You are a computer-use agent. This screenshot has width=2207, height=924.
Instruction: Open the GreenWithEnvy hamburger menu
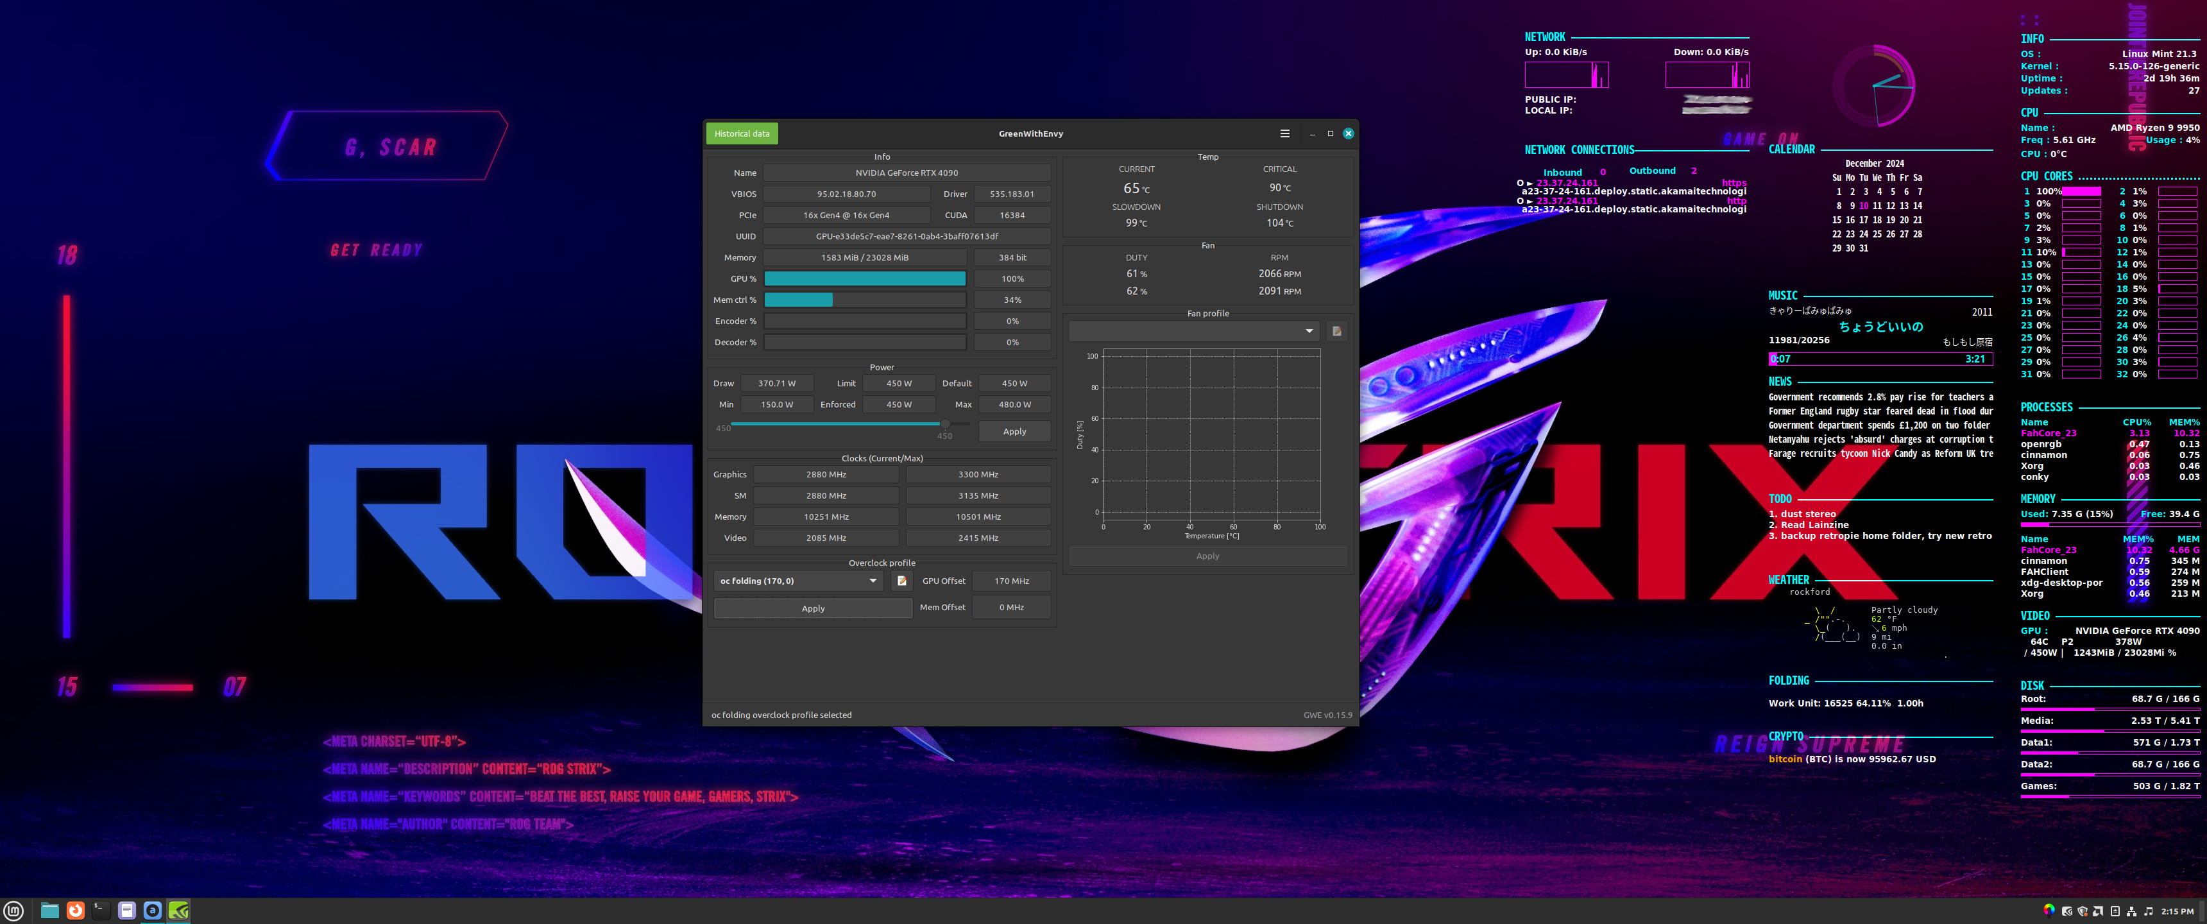click(1284, 133)
